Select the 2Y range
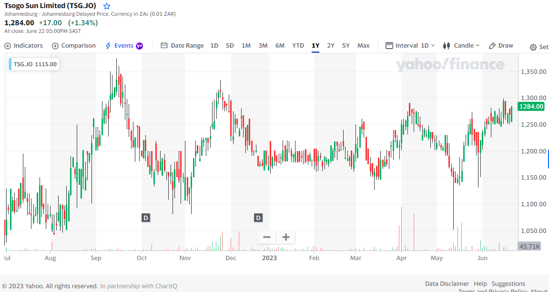The height and width of the screenshot is (292, 549). pyautogui.click(x=331, y=46)
